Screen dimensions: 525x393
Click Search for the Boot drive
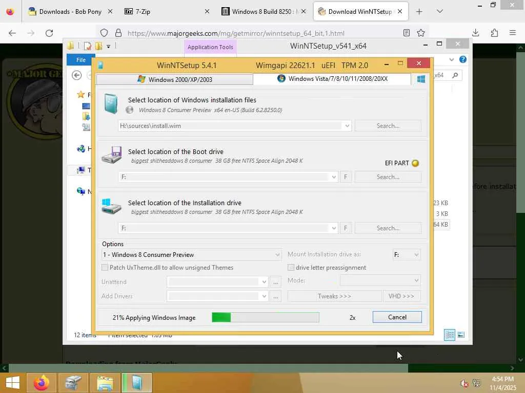coord(388,177)
